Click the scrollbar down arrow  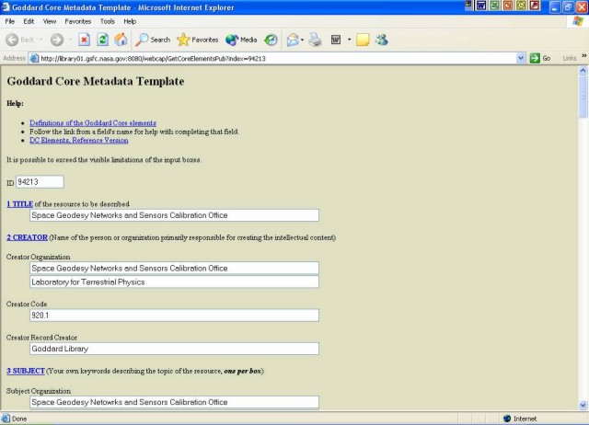point(583,405)
